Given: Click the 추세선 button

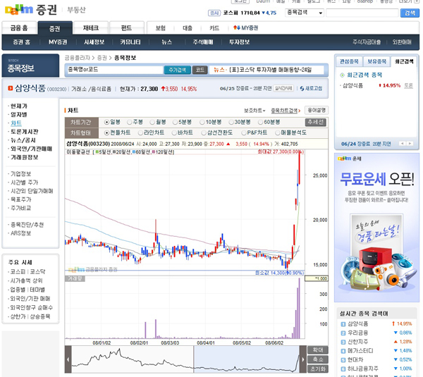Looking at the screenshot, I should pos(316,122).
